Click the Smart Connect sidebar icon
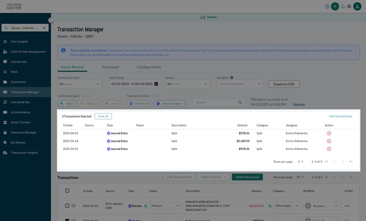 pyautogui.click(x=5, y=122)
